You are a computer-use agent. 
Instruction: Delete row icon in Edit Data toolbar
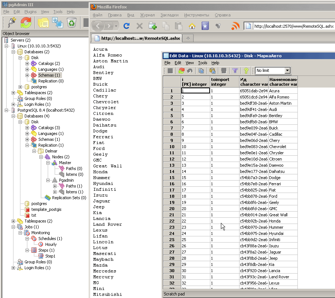click(x=224, y=70)
